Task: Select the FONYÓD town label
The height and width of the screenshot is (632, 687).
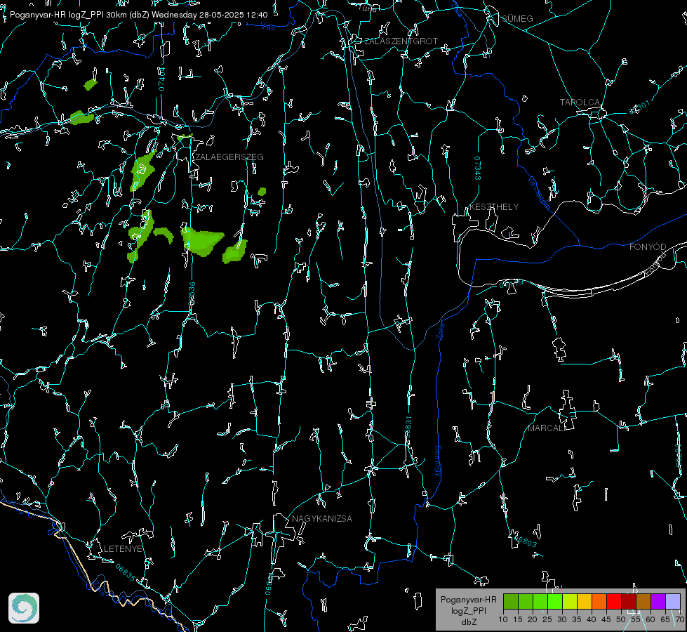Action: click(x=648, y=247)
